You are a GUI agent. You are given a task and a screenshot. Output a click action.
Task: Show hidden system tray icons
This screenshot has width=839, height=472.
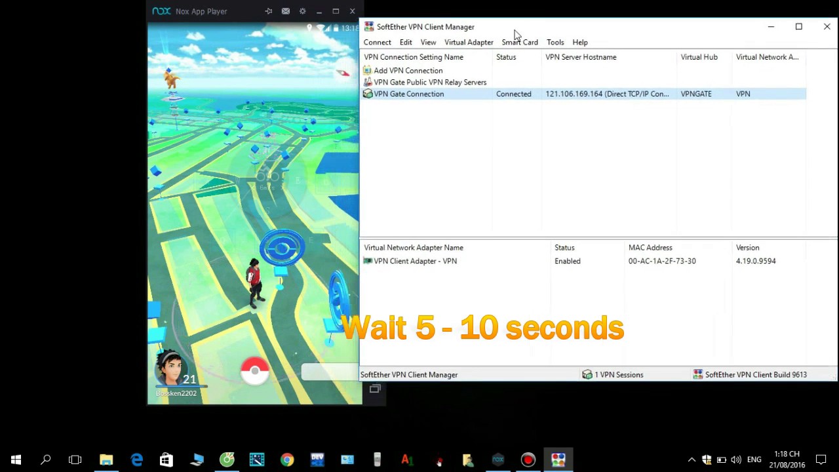[x=692, y=460]
